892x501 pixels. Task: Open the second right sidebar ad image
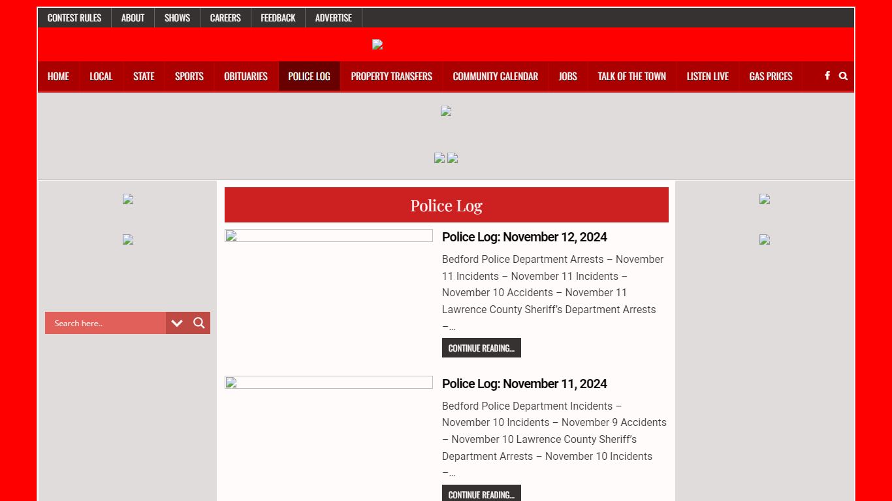point(765,239)
